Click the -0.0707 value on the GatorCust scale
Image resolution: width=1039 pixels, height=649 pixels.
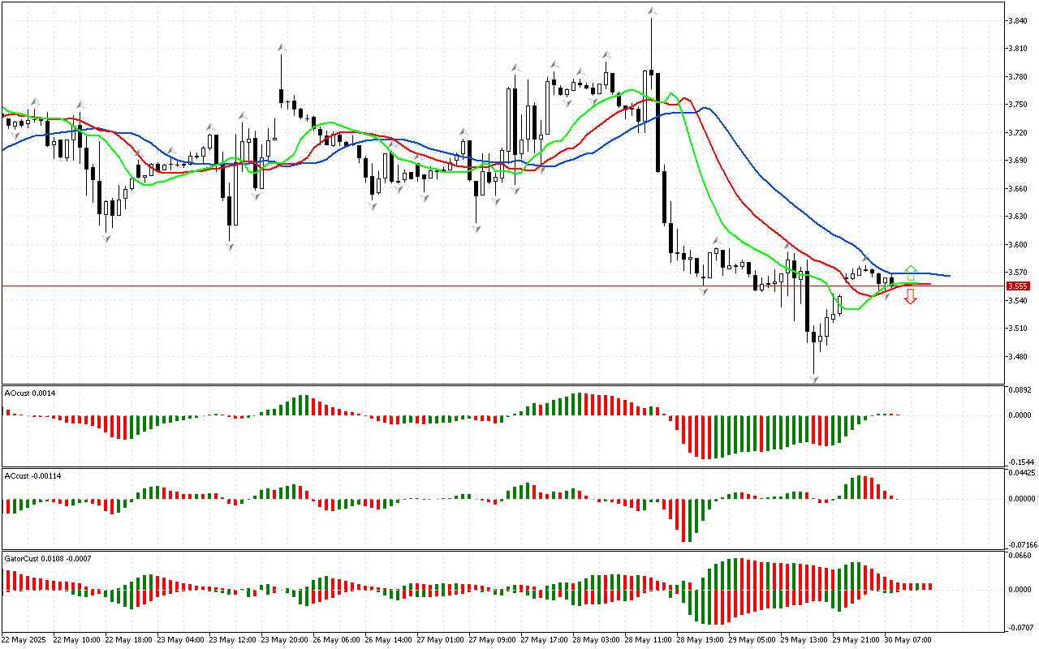pos(1020,628)
